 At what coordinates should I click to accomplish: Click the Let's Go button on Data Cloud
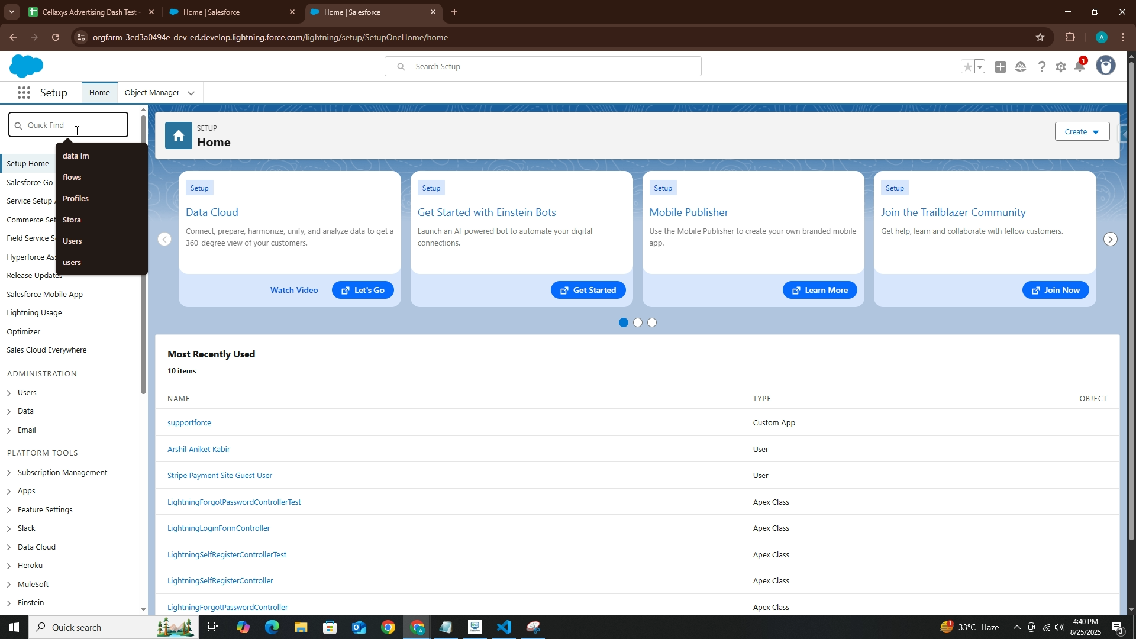click(363, 290)
